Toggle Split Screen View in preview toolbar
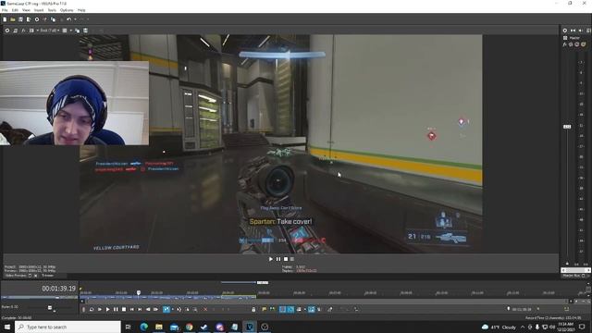 coord(31,31)
